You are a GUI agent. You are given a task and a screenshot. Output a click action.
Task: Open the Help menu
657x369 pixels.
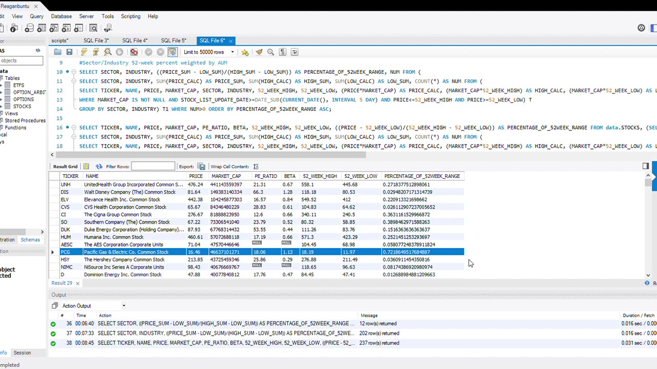153,16
